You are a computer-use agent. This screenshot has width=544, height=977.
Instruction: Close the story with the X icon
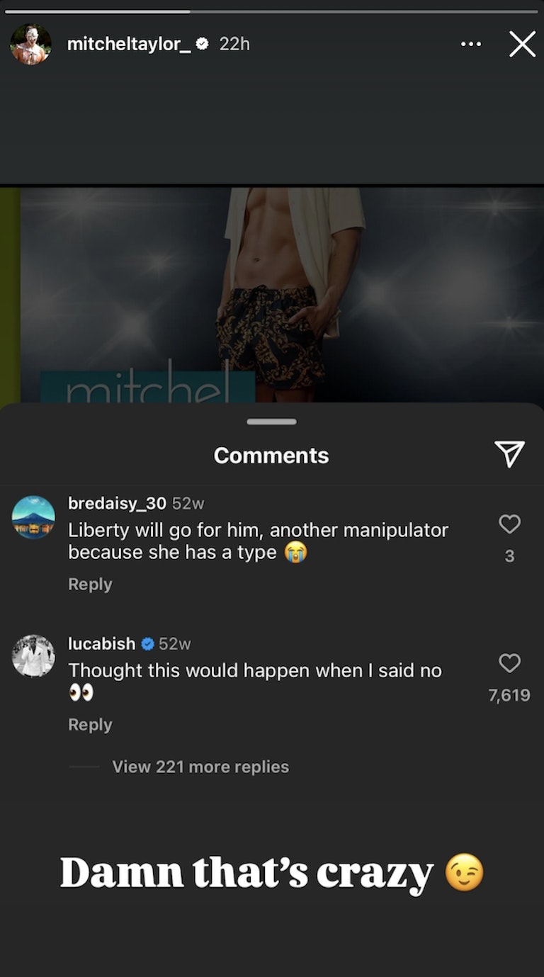[522, 44]
